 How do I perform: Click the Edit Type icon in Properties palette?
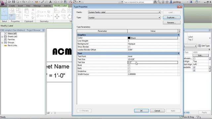199,46
